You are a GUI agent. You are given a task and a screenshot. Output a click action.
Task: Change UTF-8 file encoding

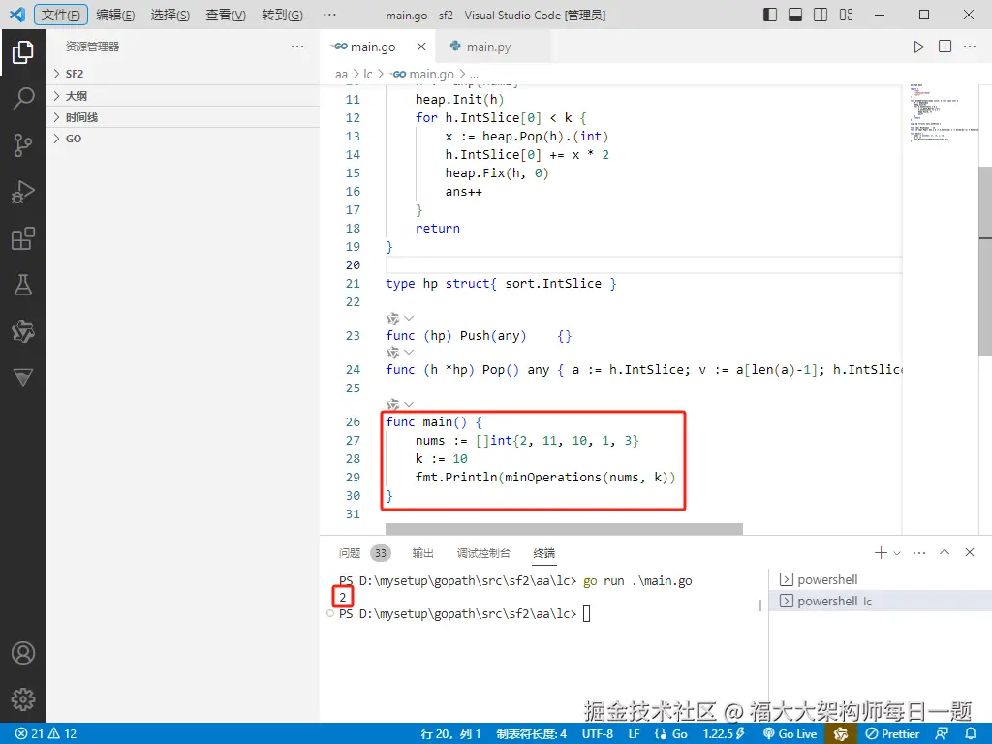(597, 734)
